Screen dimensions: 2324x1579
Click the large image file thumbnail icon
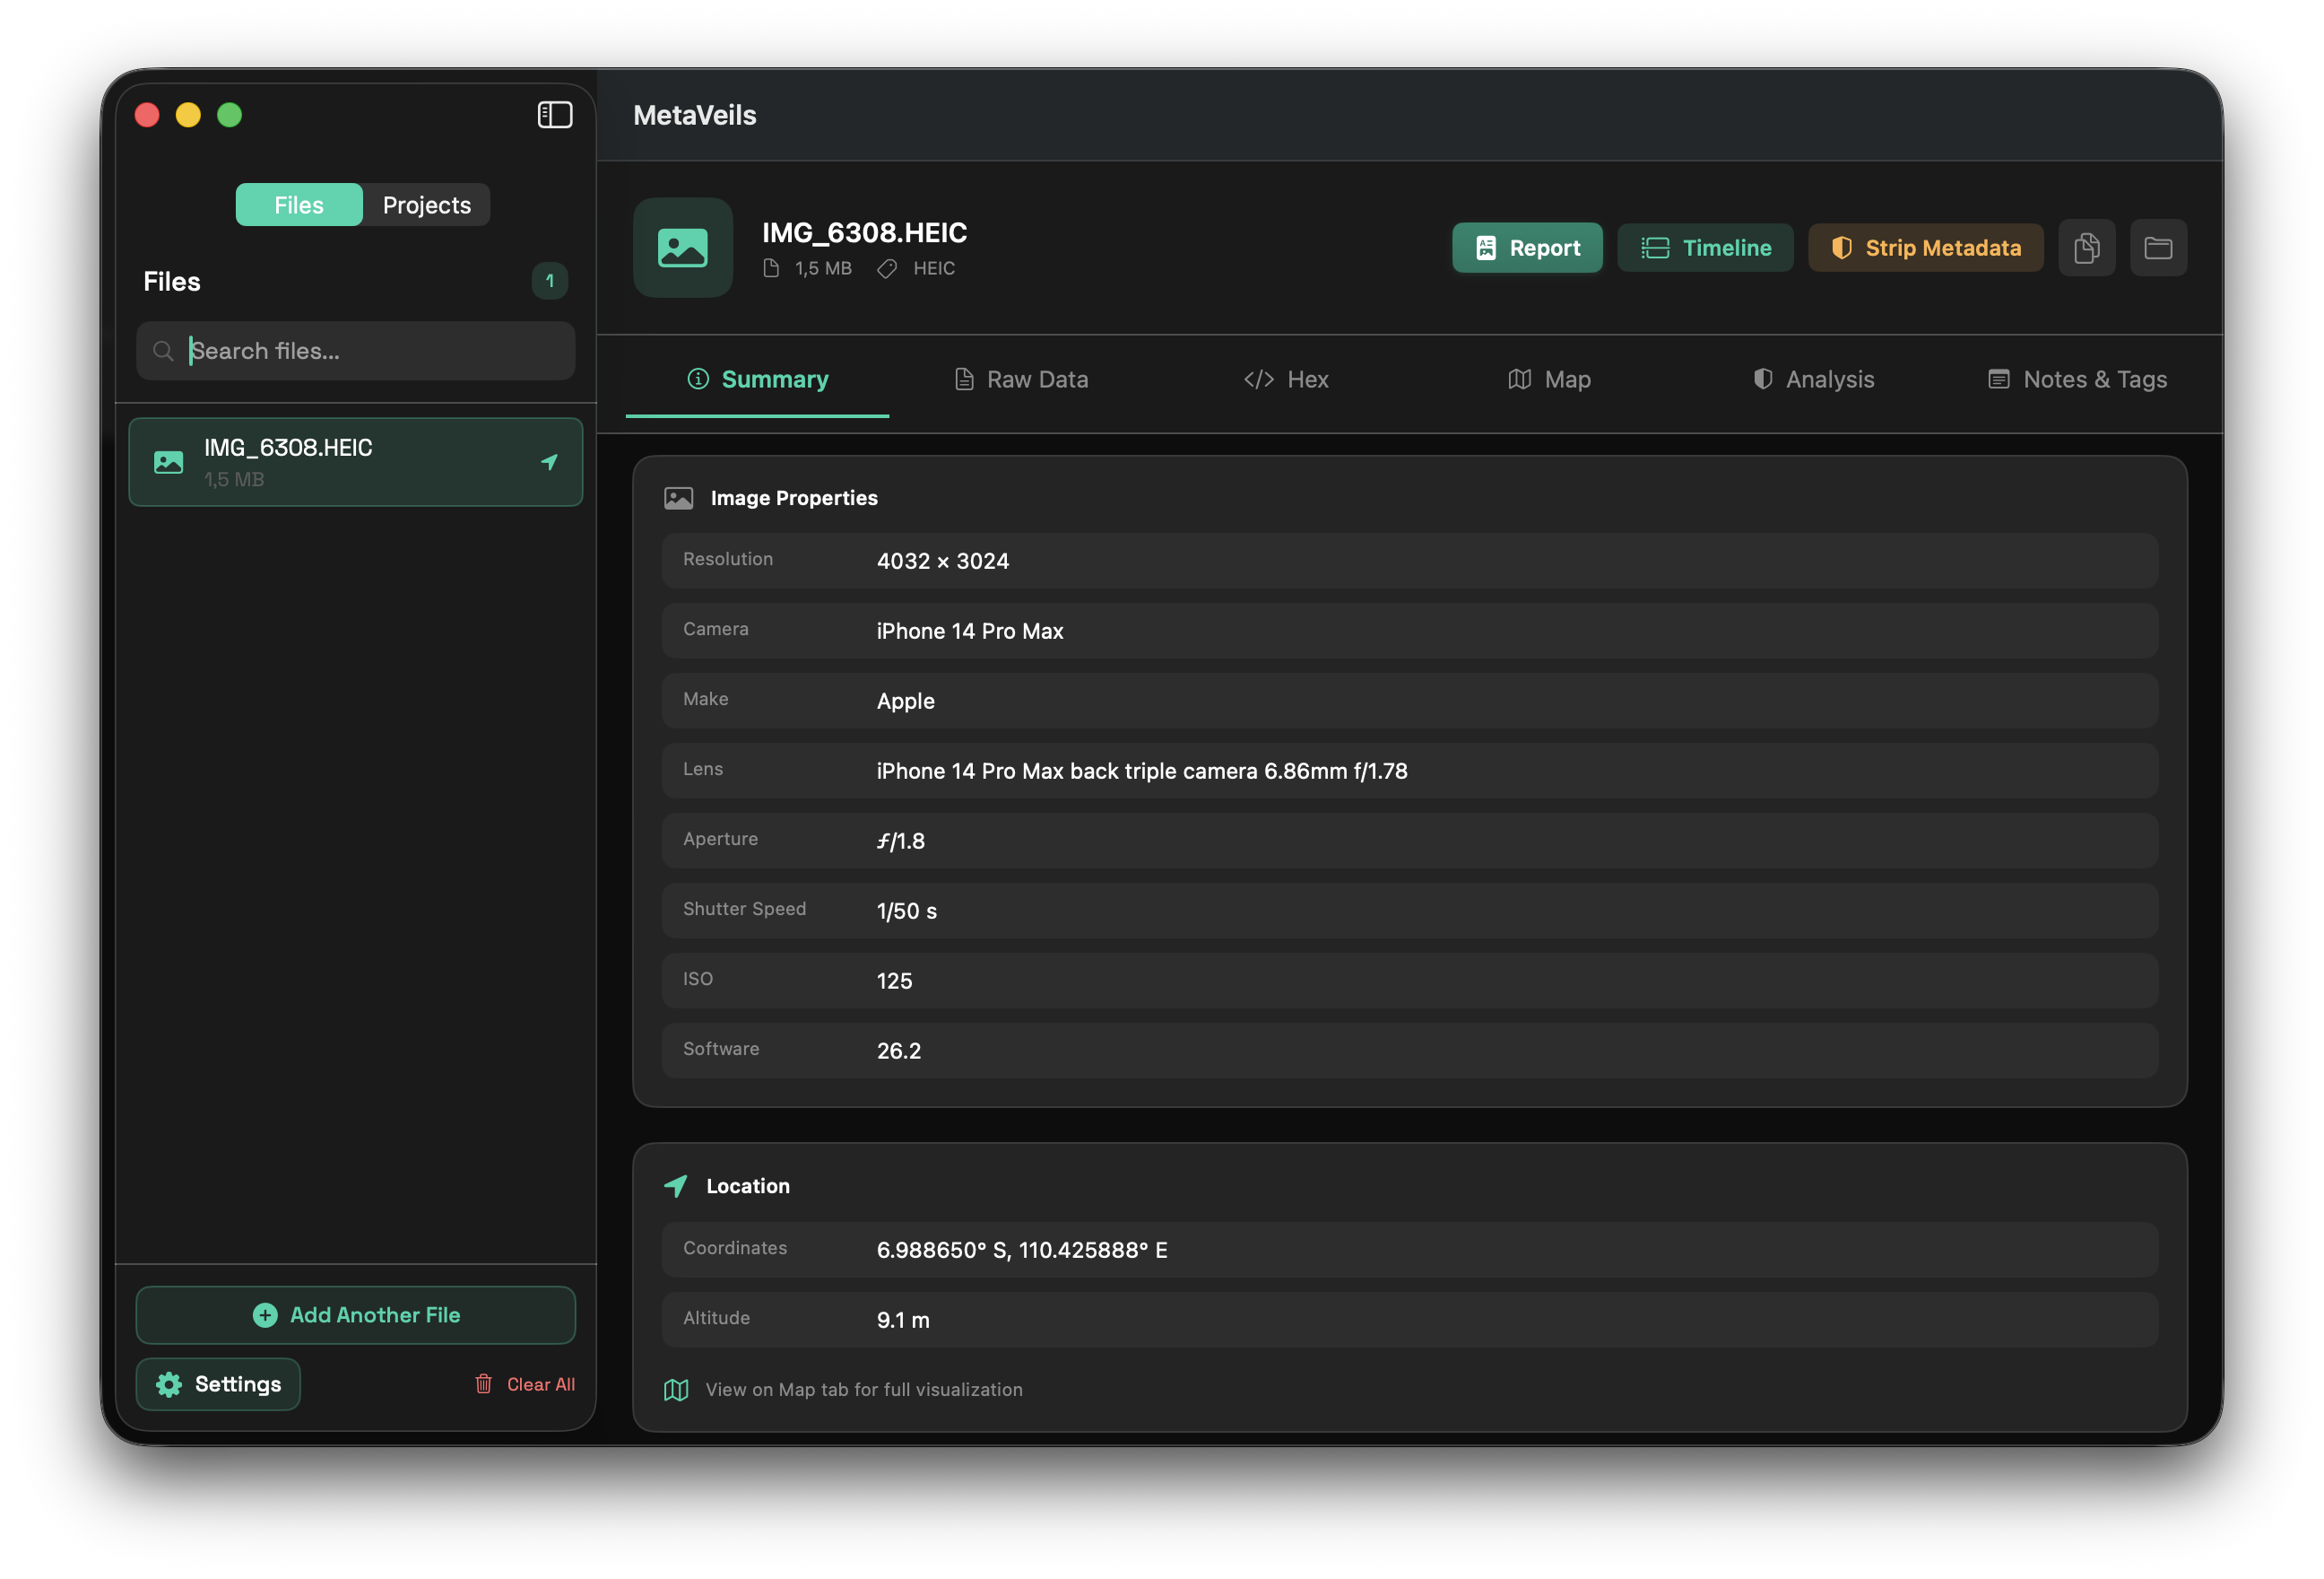pos(683,247)
